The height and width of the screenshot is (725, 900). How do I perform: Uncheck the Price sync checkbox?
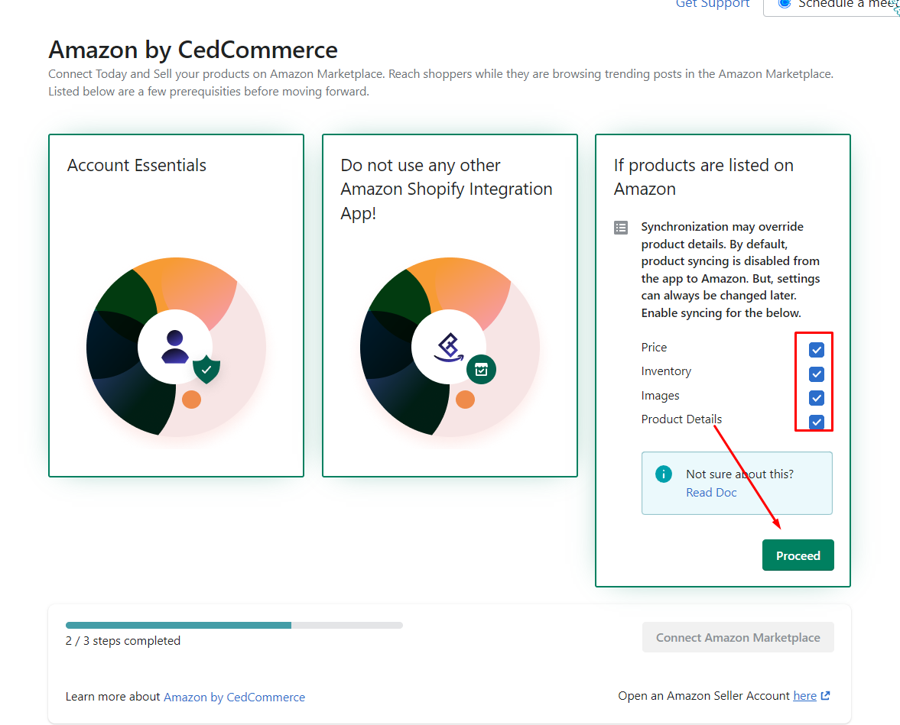[x=816, y=349]
